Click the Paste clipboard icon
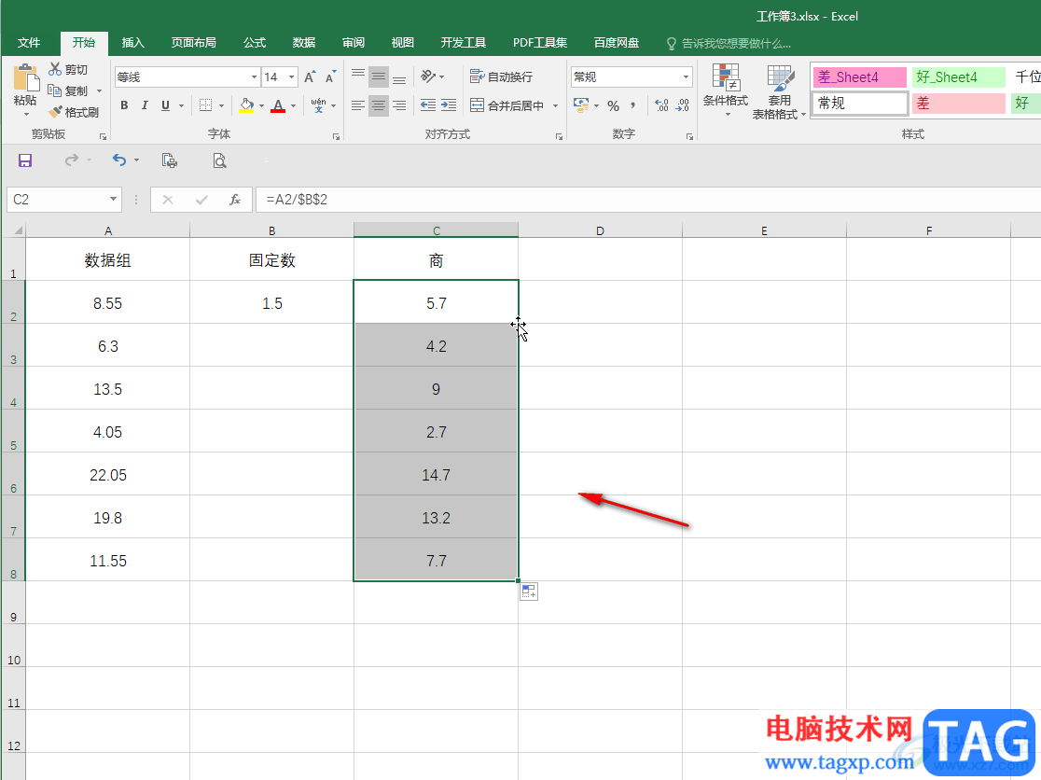 pos(26,77)
